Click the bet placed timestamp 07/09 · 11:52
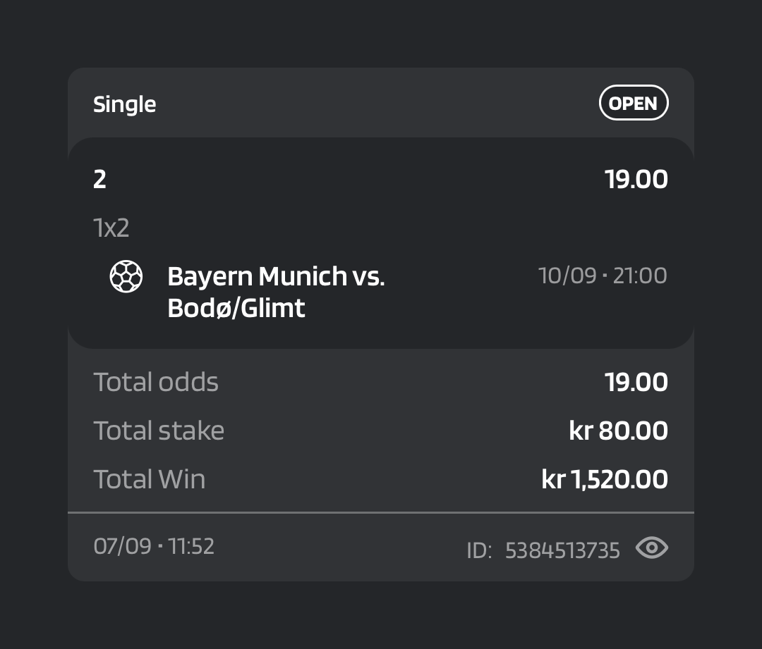The width and height of the screenshot is (762, 649). [154, 547]
